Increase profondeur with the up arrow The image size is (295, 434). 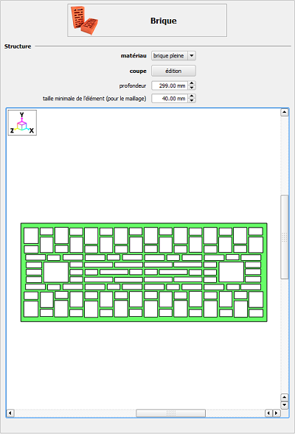[x=192, y=83]
